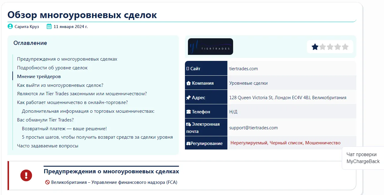
Task: Click the third grey rating star
Action: tap(330, 47)
